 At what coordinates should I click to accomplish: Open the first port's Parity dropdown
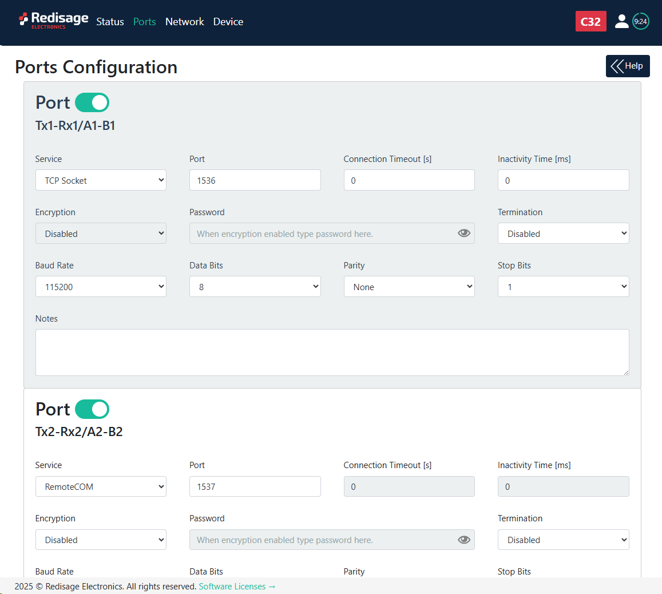coord(409,287)
